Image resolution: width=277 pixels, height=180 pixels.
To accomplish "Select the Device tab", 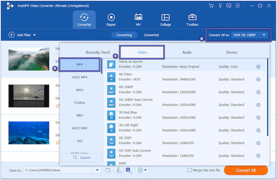I will [x=231, y=52].
